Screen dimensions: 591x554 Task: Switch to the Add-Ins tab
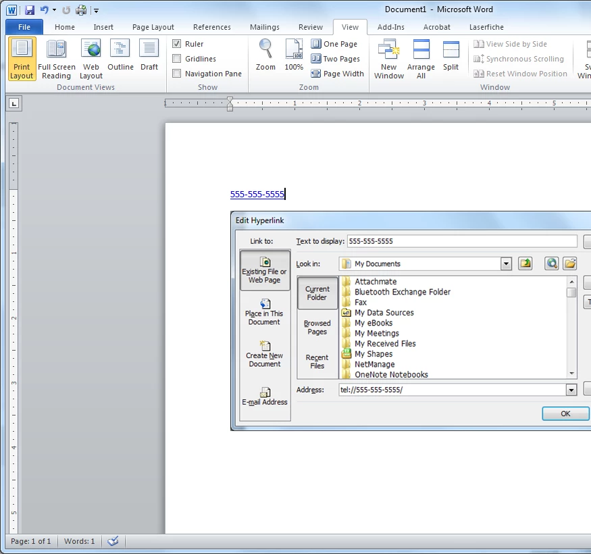click(x=391, y=27)
